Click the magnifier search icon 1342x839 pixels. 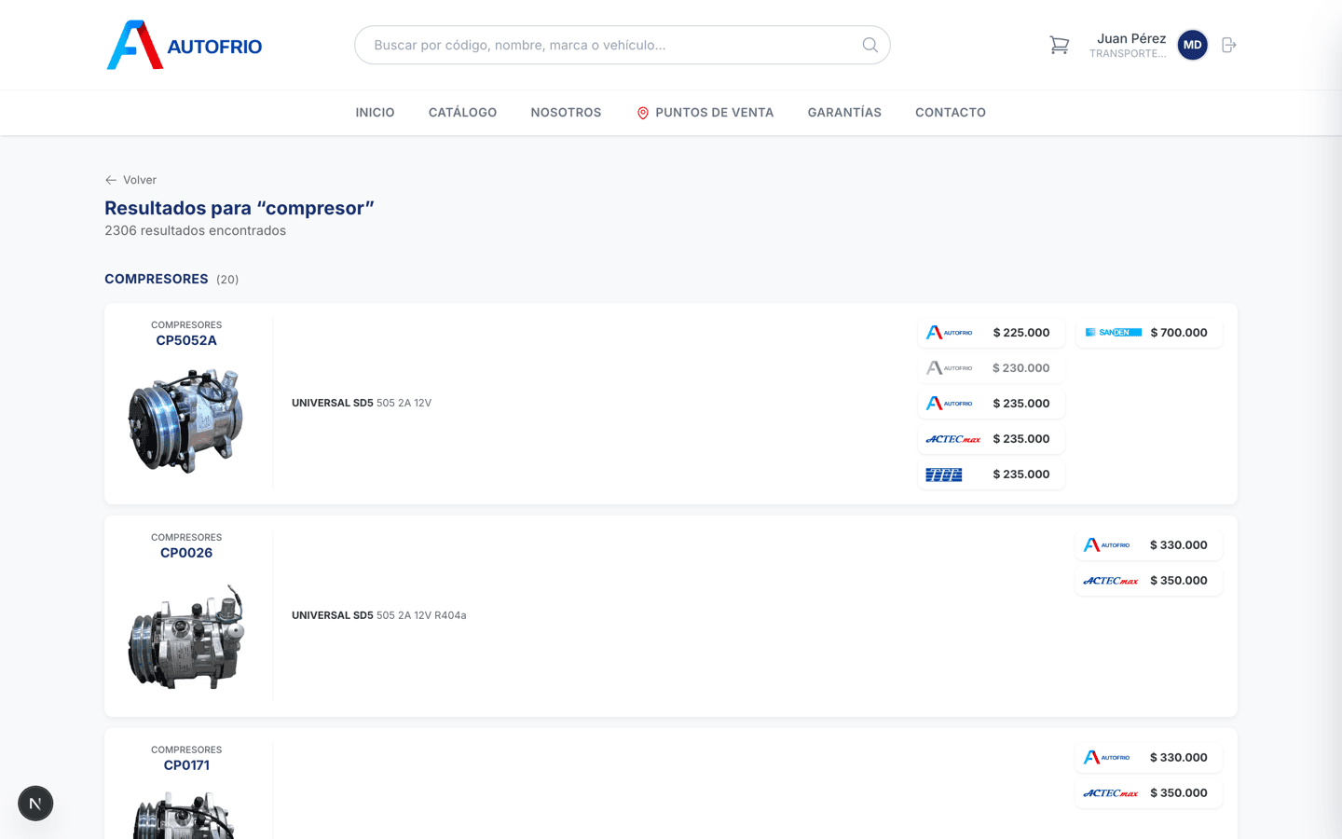pyautogui.click(x=870, y=45)
